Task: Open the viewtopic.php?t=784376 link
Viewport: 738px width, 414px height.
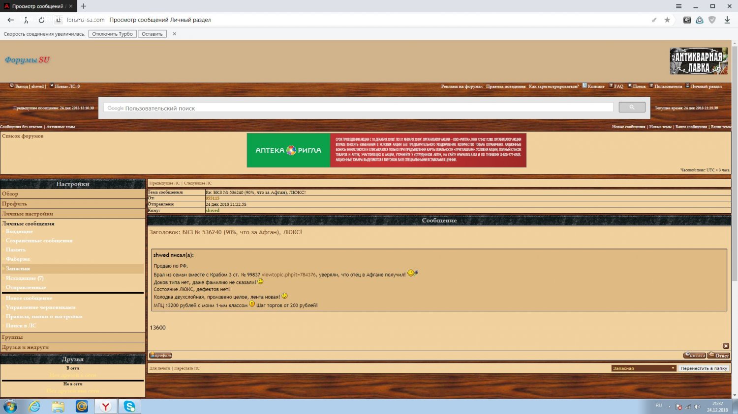Action: pos(288,275)
